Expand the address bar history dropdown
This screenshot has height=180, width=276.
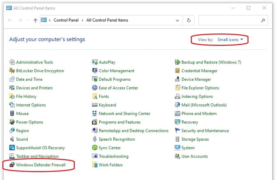point(178,20)
